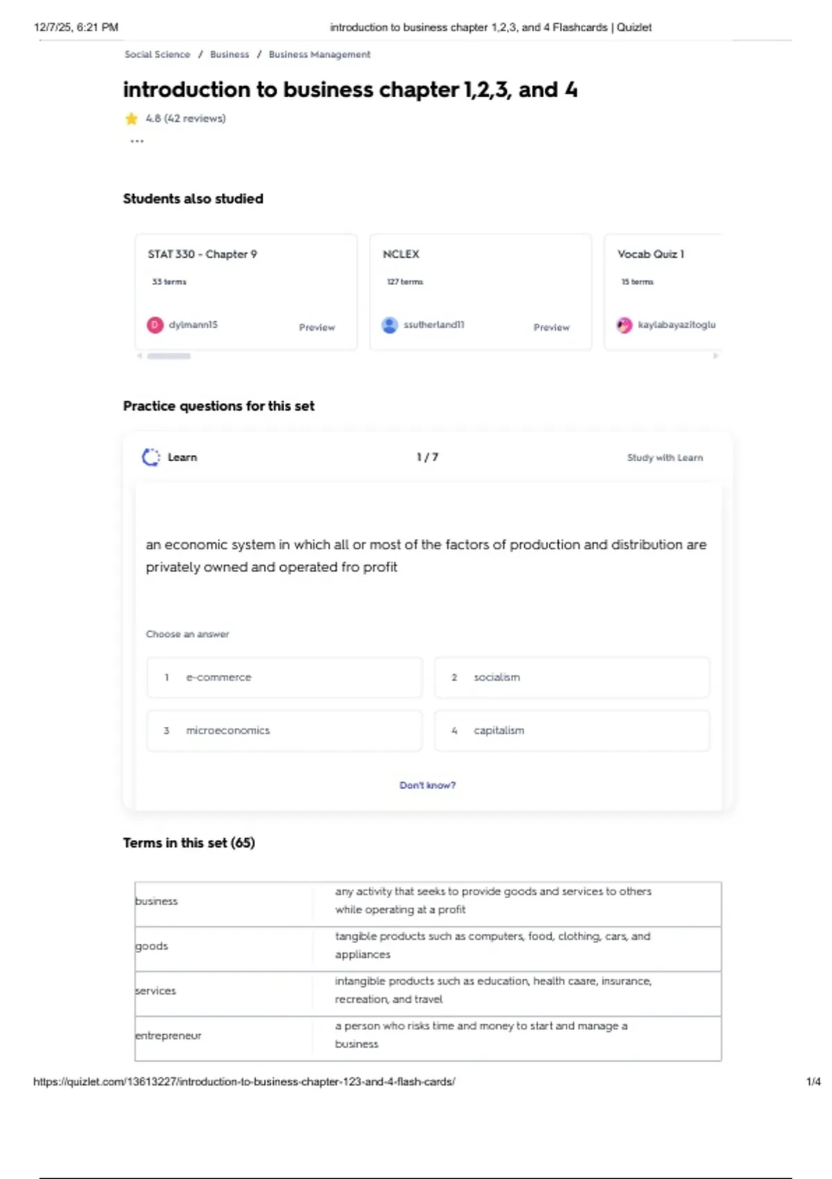Open the three-dot more options menu
Viewport: 832px width, 1179px height.
pyautogui.click(x=137, y=141)
